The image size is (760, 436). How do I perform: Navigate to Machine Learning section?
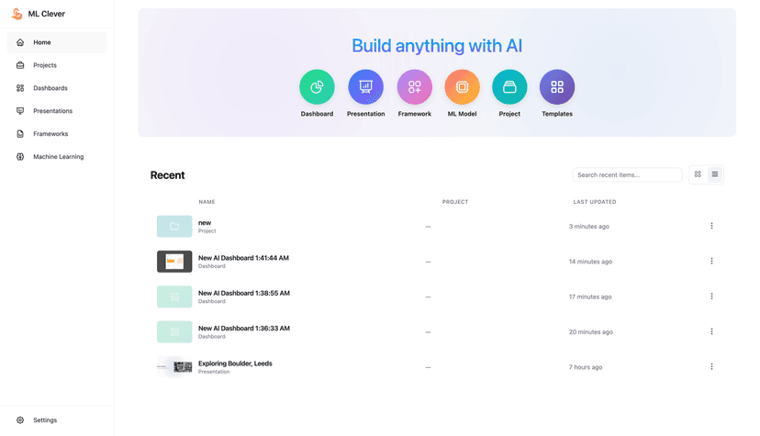coord(58,157)
